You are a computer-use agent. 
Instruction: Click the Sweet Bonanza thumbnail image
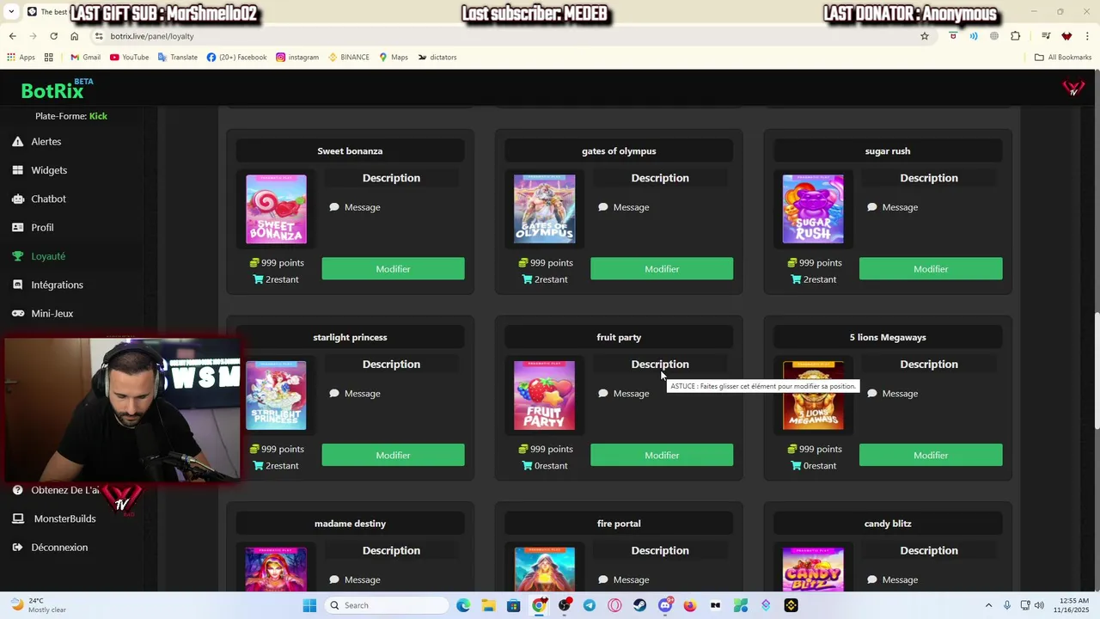276,209
